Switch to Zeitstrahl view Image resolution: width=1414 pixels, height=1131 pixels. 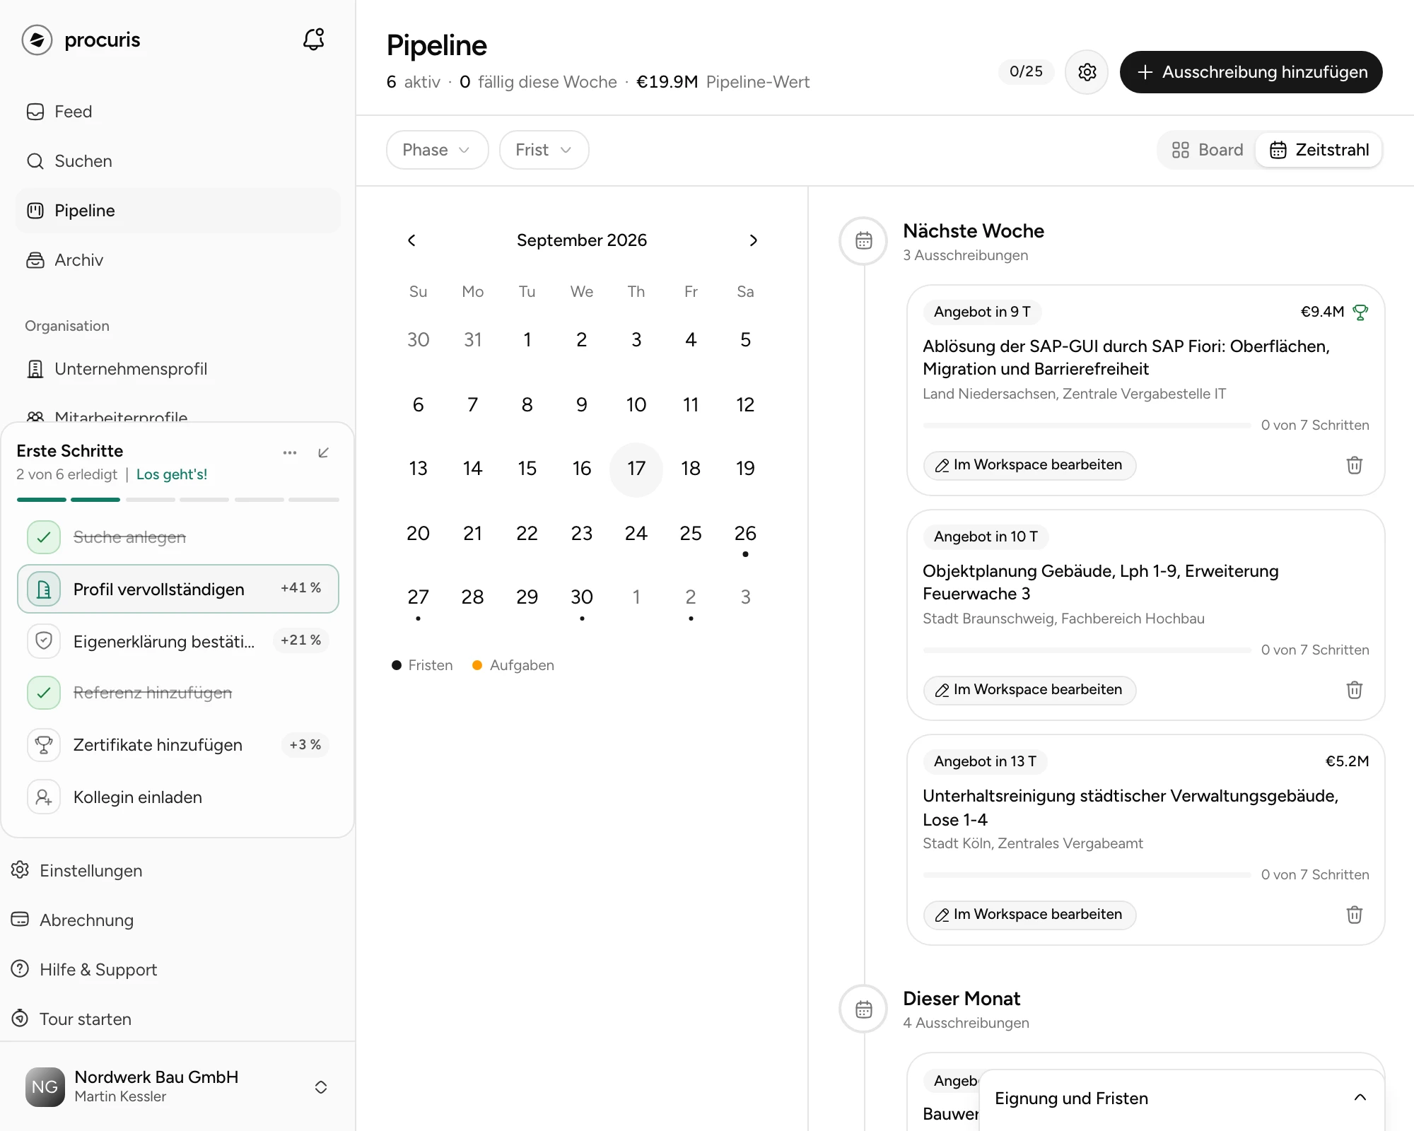tap(1319, 150)
